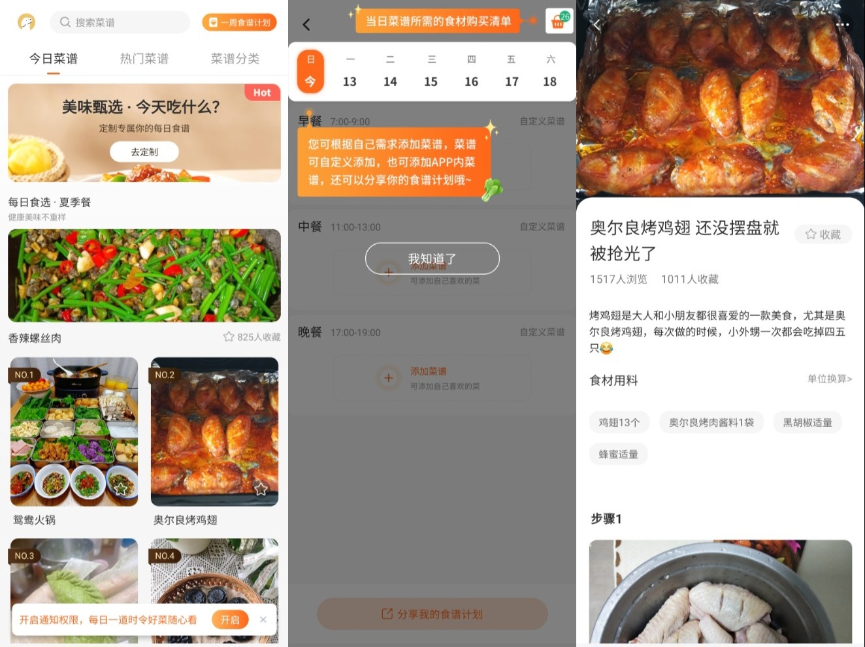Viewport: 865px width, 647px height.
Task: Confirm with 我知道了 button
Action: tap(432, 259)
